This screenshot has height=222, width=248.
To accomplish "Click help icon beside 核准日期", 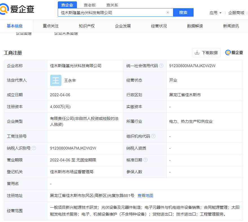I will (x=145, y=160).
